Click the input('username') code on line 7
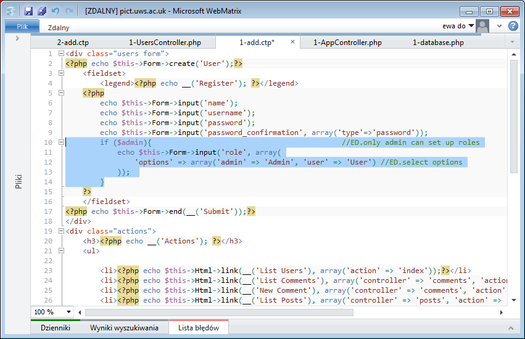This screenshot has width=525, height=339. [x=214, y=113]
